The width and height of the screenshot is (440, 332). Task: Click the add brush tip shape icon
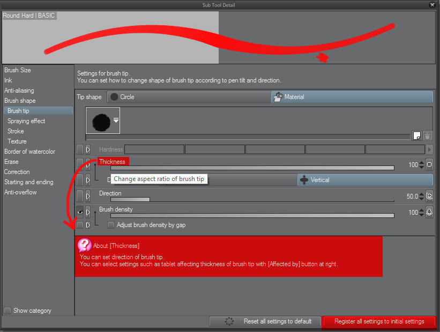417,135
